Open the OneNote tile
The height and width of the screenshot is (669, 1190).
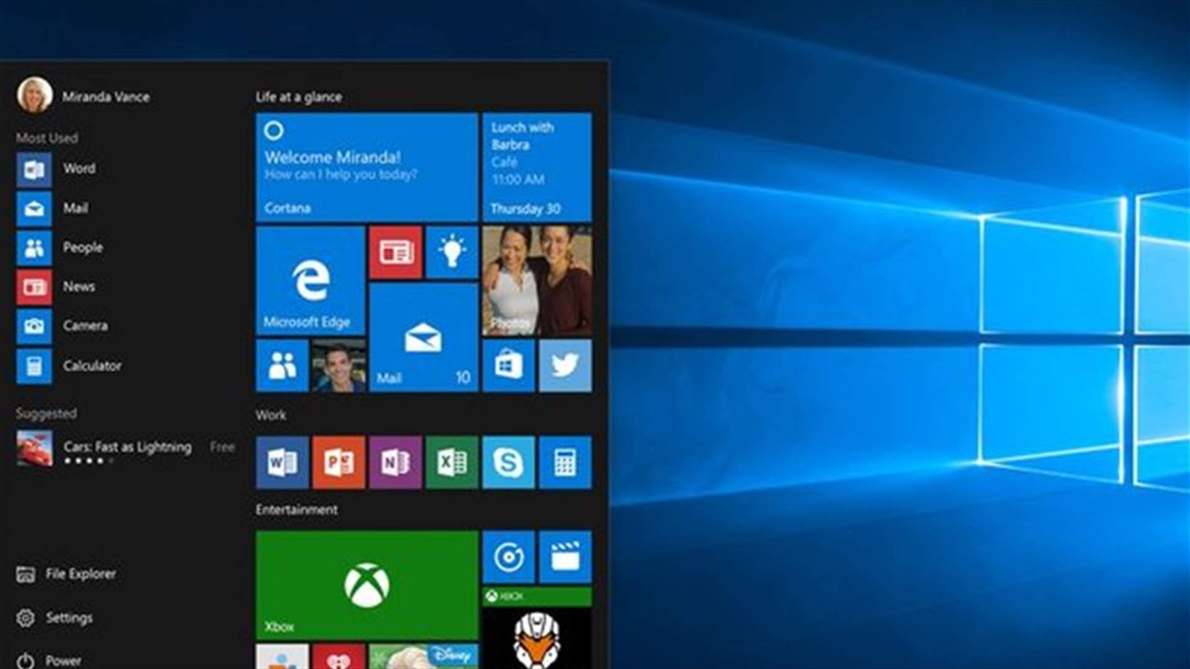click(395, 462)
